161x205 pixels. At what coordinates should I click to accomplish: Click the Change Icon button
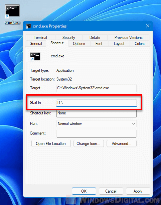click(x=89, y=144)
